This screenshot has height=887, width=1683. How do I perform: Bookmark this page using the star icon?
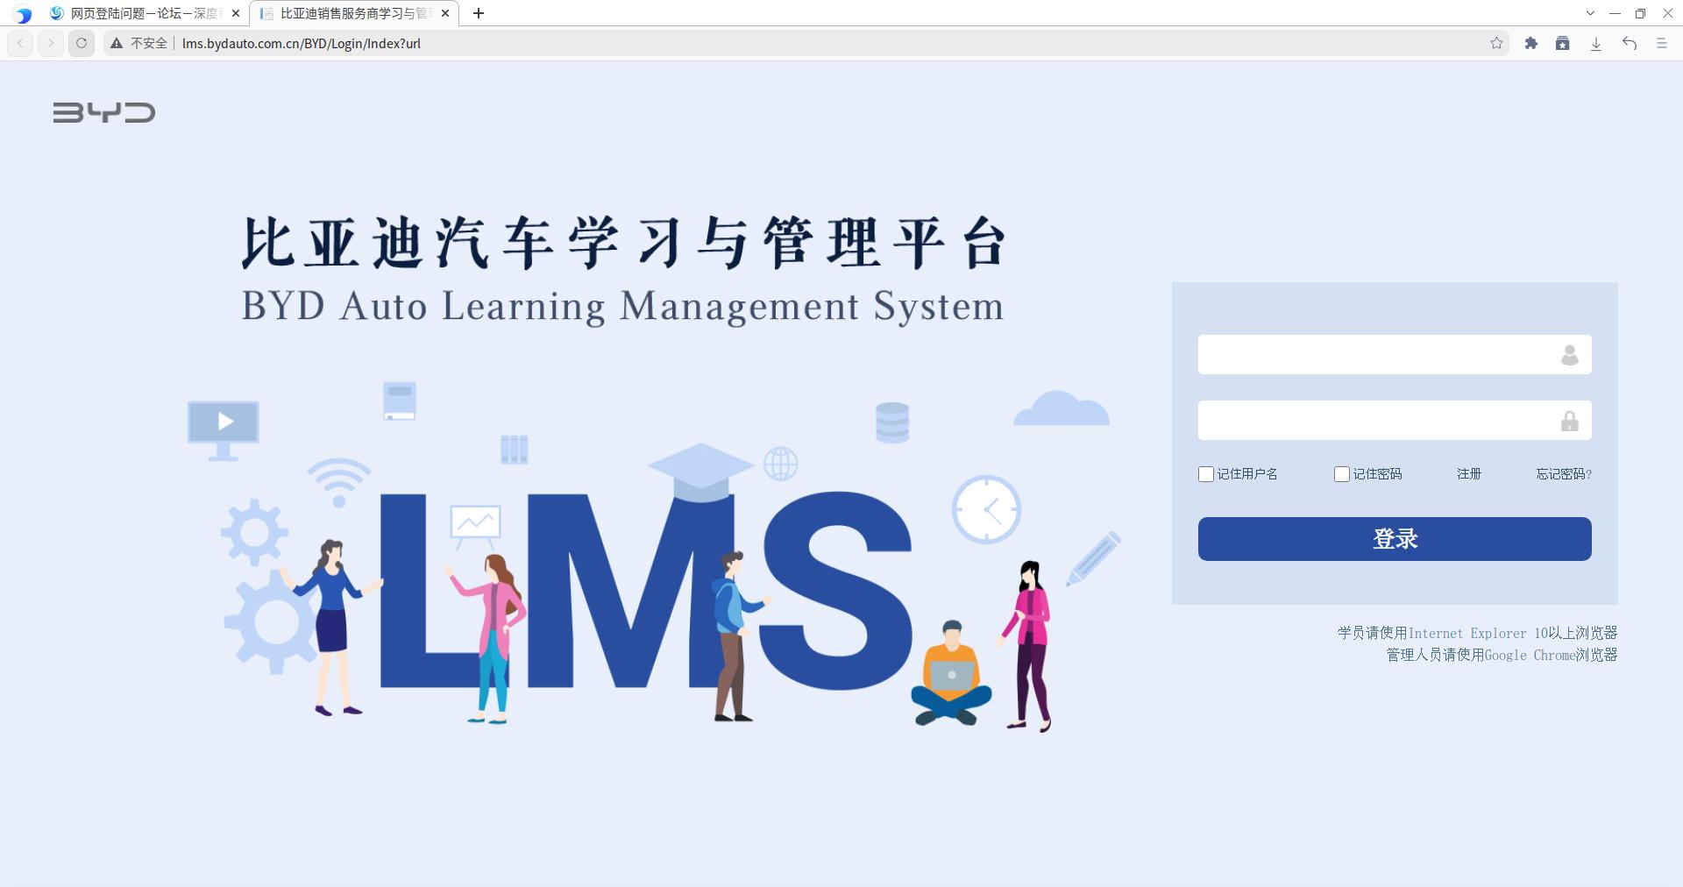click(1495, 42)
